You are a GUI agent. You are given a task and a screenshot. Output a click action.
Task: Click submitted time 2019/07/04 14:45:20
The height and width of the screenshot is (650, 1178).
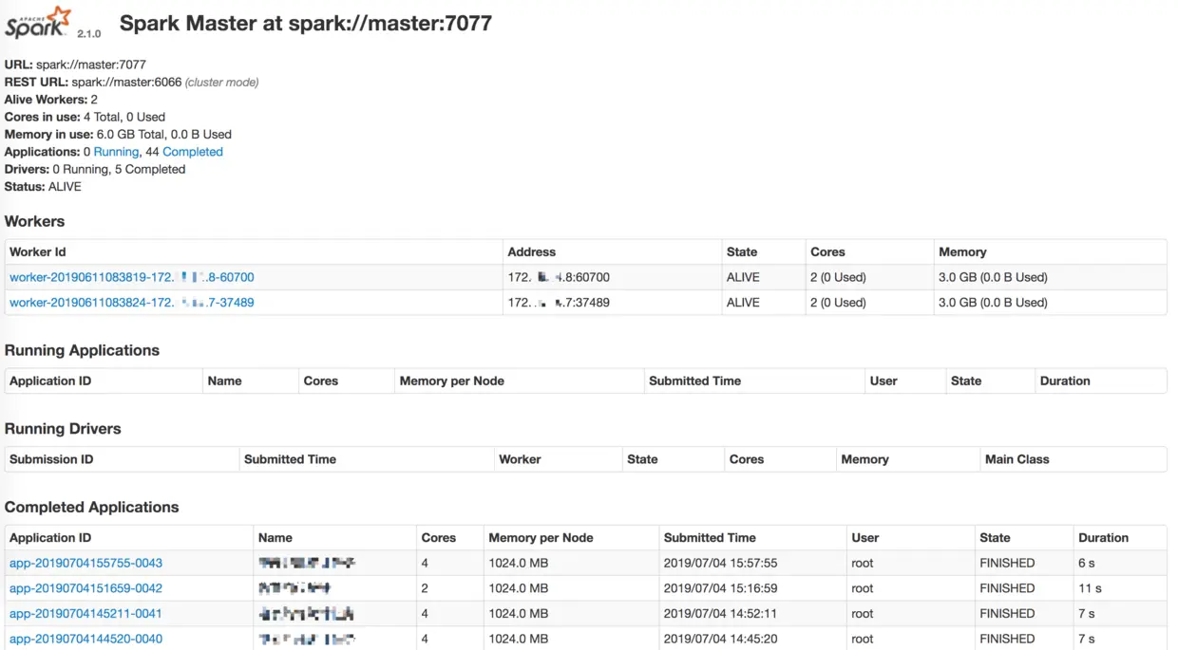point(720,639)
